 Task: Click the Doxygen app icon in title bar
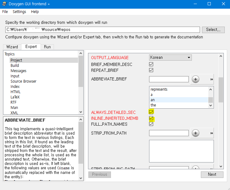[4, 4]
